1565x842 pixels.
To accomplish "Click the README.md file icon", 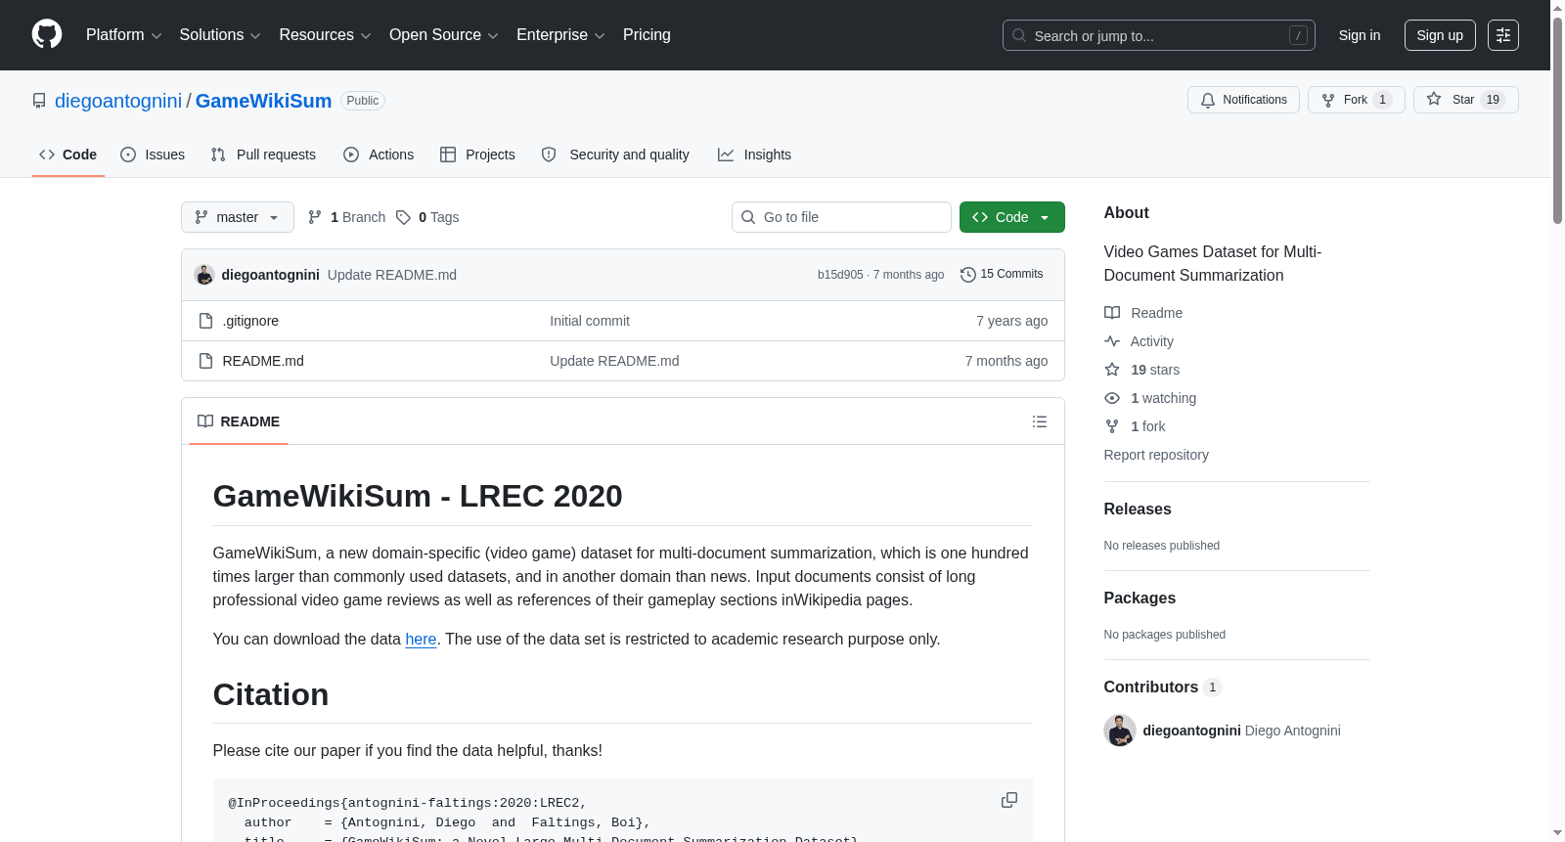I will (205, 361).
